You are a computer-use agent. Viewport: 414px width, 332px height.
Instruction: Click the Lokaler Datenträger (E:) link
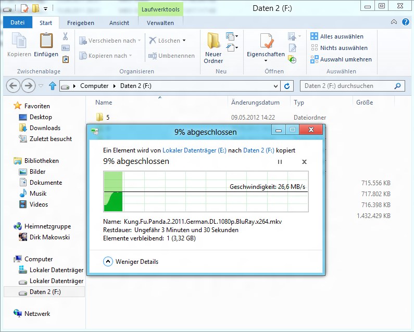[x=194, y=150]
